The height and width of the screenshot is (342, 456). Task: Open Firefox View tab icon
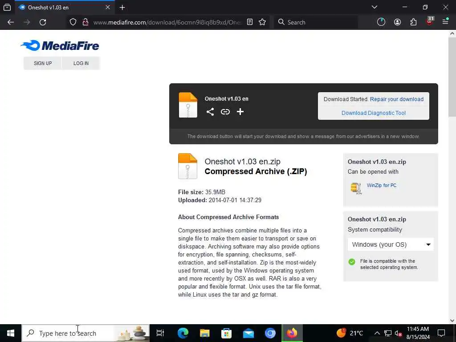click(x=7, y=8)
